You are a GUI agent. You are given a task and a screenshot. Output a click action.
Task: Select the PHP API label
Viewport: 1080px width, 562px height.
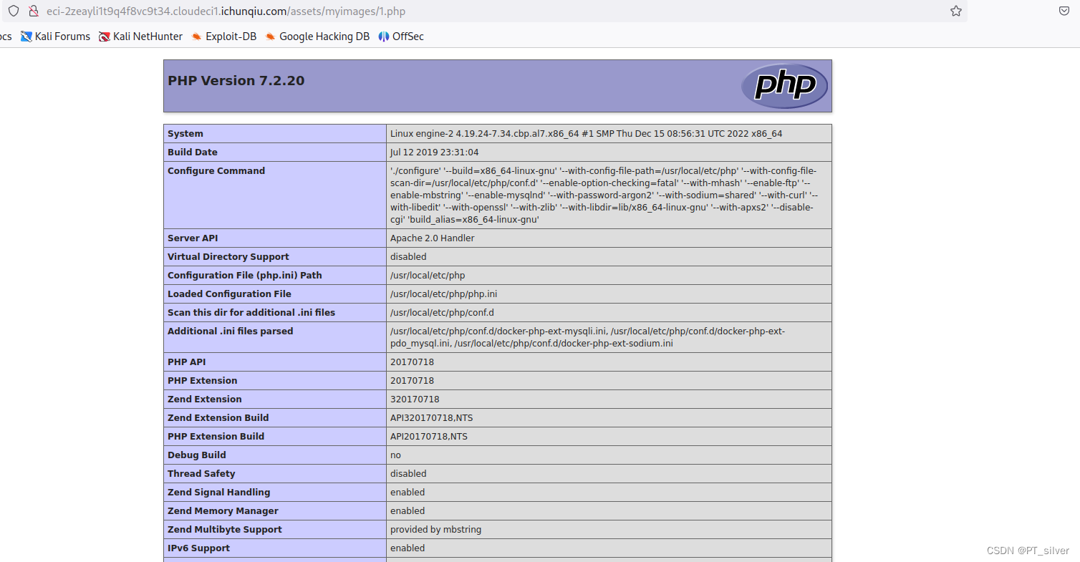pyautogui.click(x=187, y=362)
